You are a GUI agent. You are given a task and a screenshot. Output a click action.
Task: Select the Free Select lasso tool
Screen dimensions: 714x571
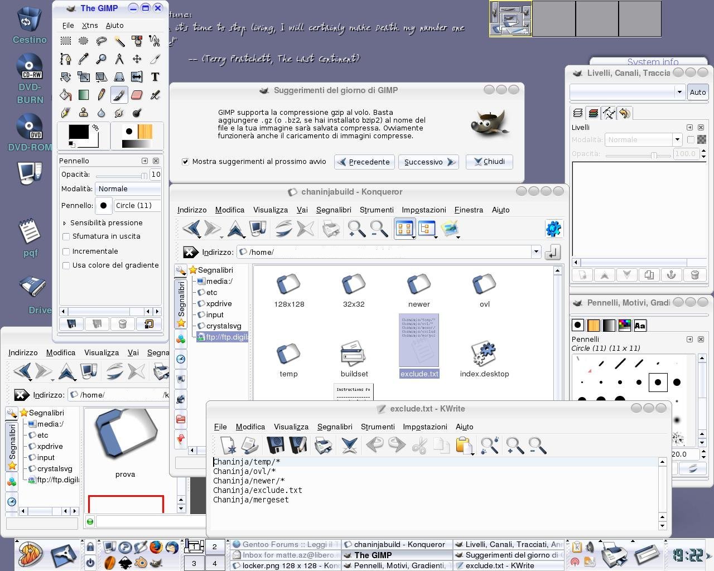pos(102,41)
